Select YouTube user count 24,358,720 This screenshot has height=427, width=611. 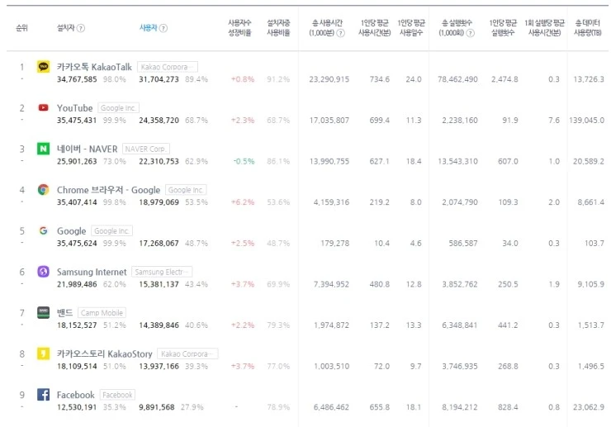159,120
